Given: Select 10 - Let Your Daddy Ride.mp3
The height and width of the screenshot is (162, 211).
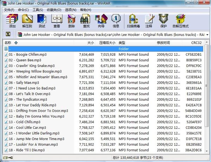Looking at the screenshot, I should tap(33, 105).
